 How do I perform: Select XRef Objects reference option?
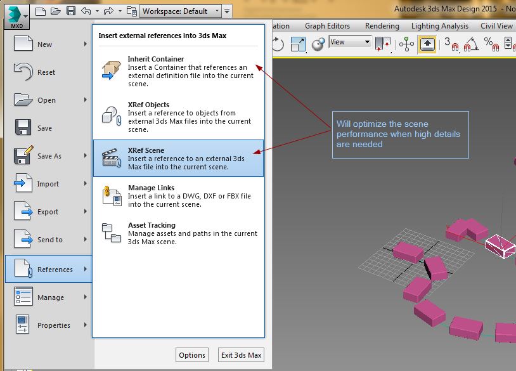(x=178, y=117)
